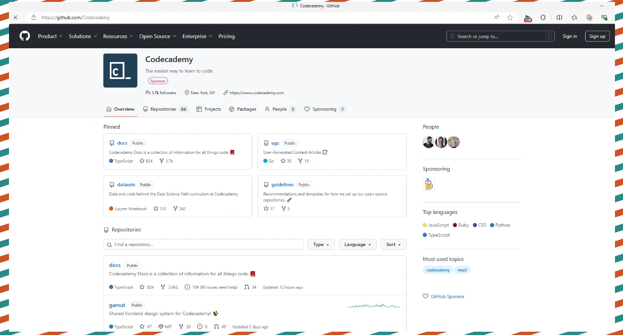Open the Read aloud browser icon

tap(497, 18)
